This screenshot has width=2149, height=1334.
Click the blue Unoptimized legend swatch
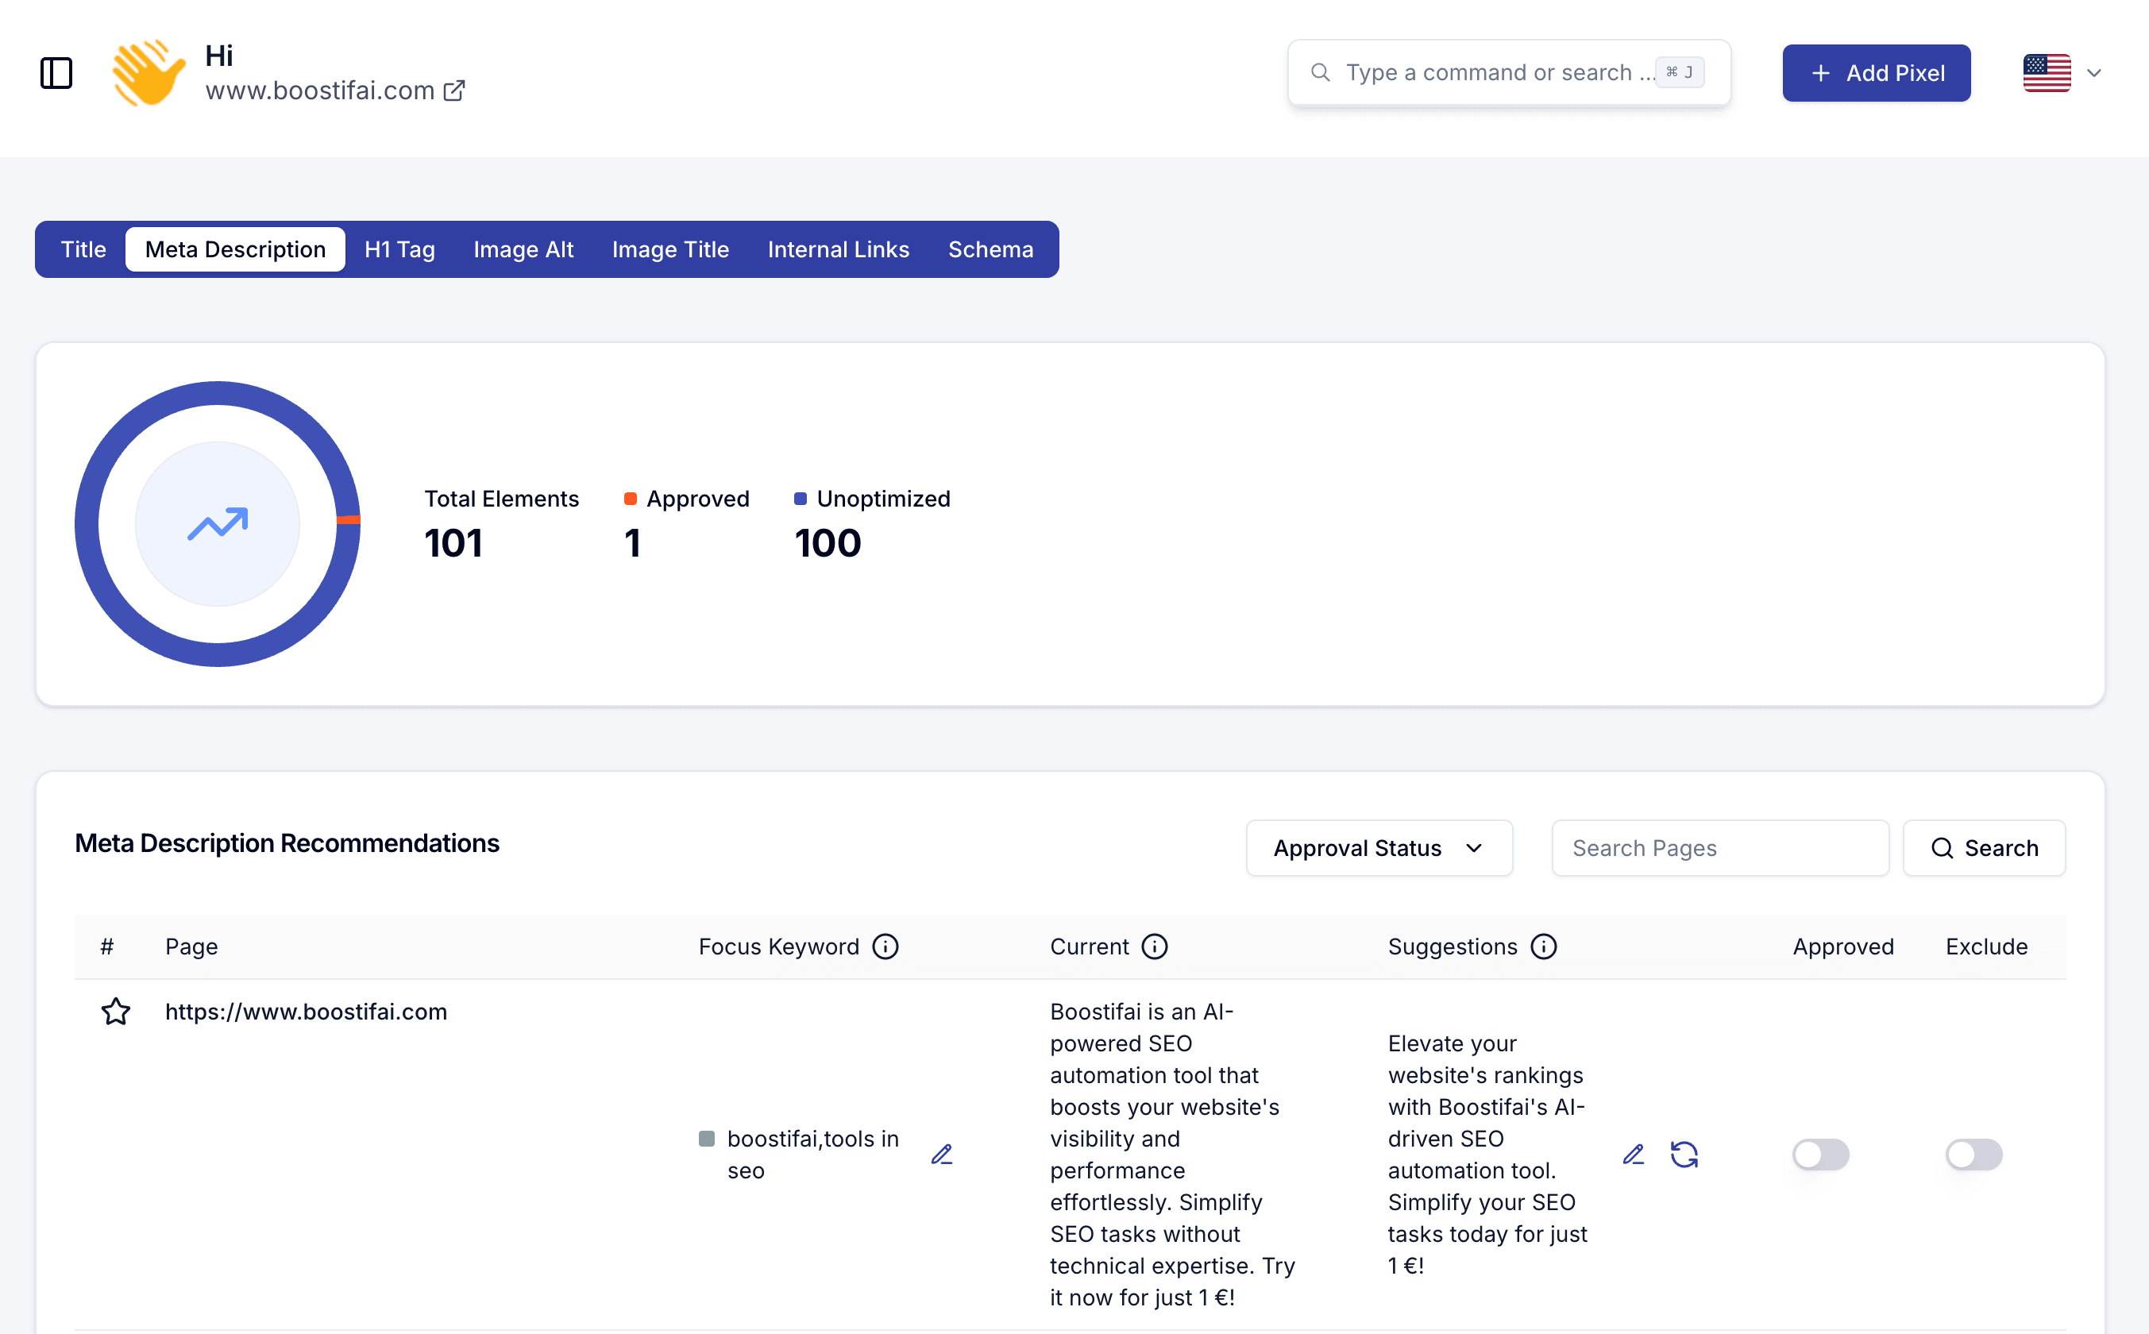(x=801, y=499)
